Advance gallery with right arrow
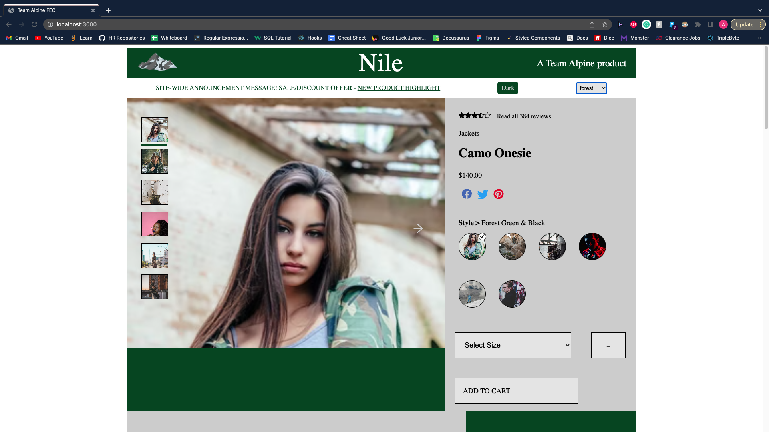This screenshot has width=769, height=432. click(418, 228)
